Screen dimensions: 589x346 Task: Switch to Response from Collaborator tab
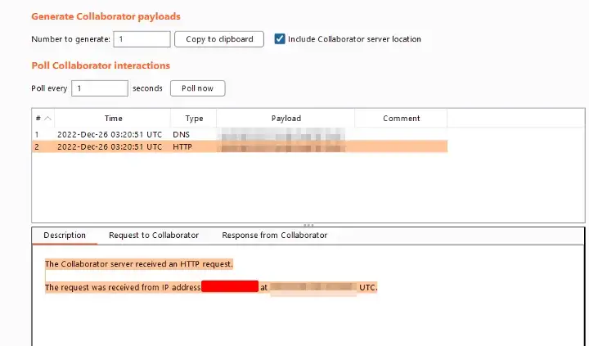pyautogui.click(x=274, y=235)
